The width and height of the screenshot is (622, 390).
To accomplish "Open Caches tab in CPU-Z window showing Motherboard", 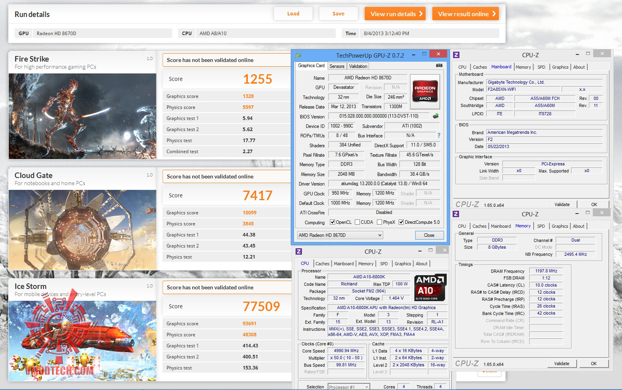I will pos(480,67).
